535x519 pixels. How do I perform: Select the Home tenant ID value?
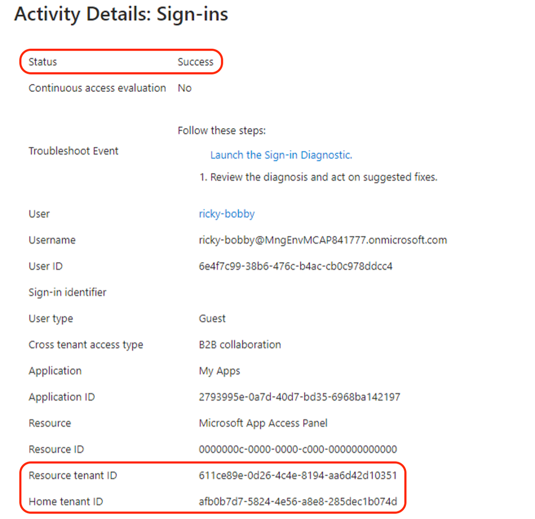click(x=298, y=501)
